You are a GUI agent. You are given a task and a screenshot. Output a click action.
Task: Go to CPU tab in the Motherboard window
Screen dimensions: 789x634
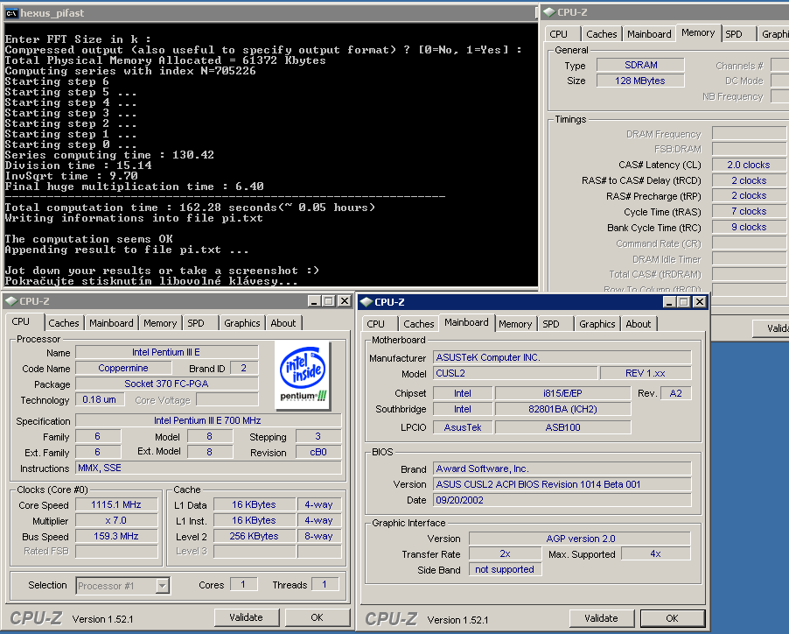tap(376, 324)
